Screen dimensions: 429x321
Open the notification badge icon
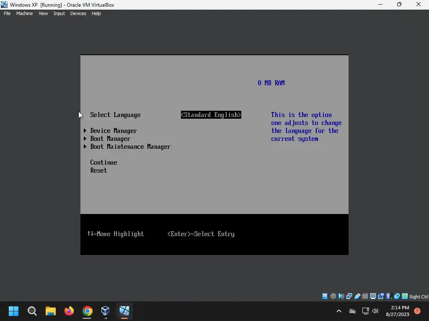(417, 311)
